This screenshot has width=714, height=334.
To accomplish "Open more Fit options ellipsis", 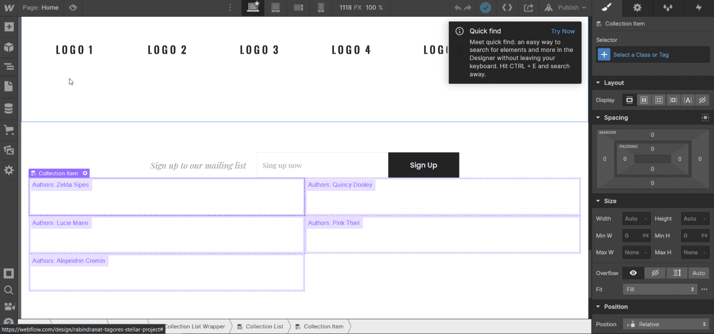I will click(x=705, y=289).
